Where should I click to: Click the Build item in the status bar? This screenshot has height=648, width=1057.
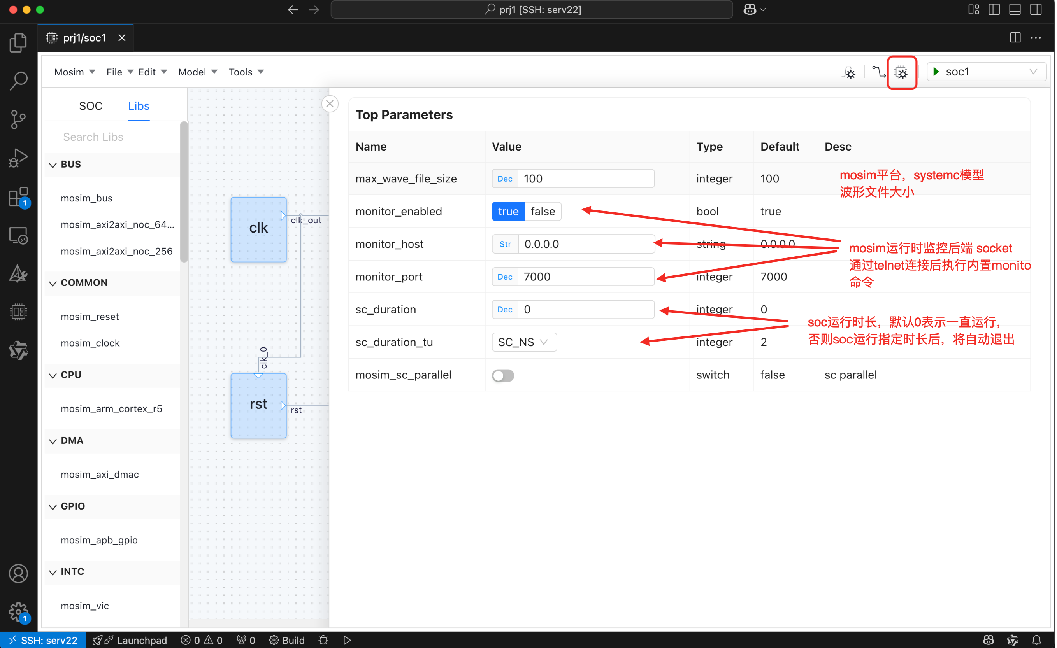[x=286, y=640]
